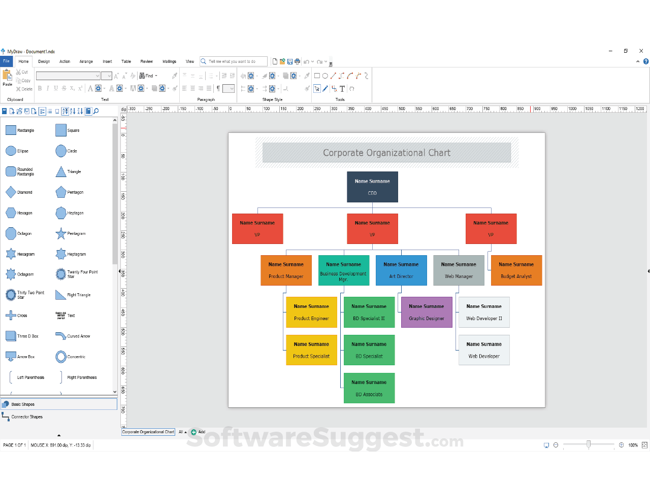Click the Help question mark icon

[646, 61]
